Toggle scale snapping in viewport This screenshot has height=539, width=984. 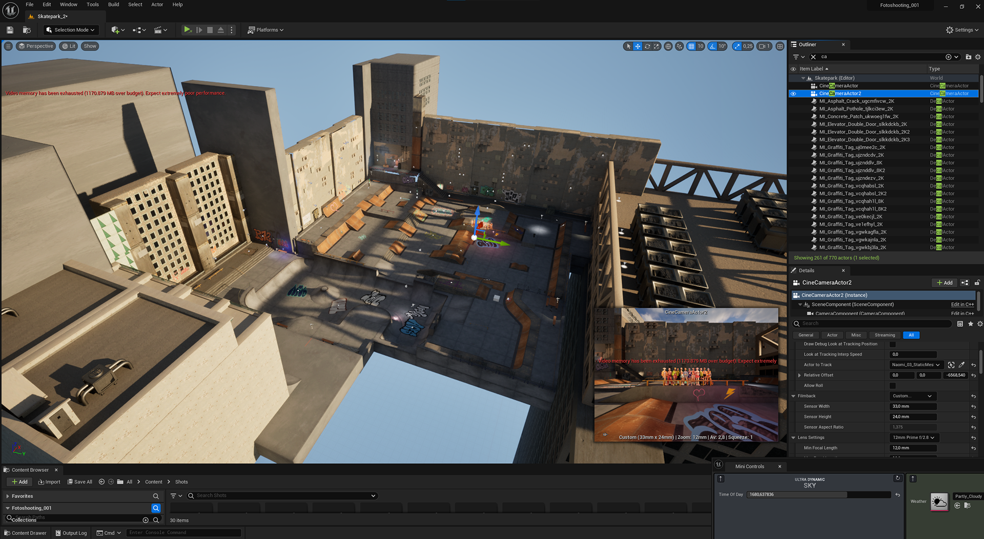737,46
